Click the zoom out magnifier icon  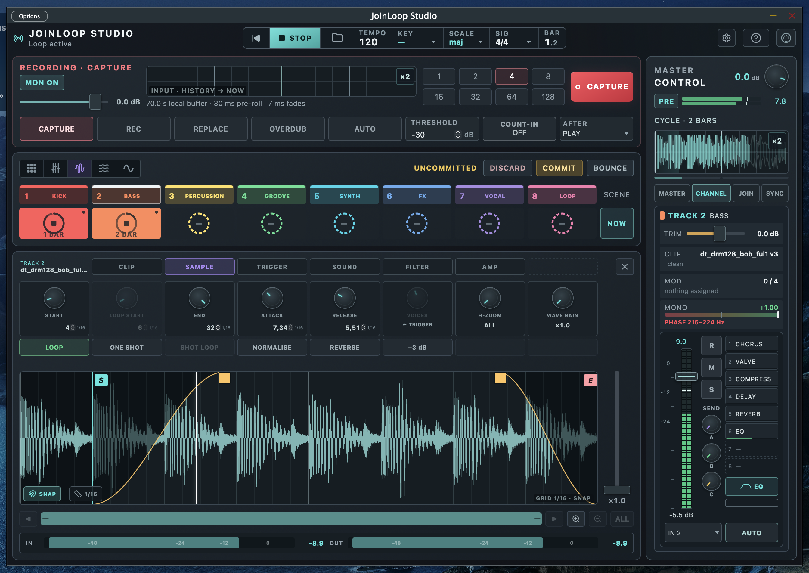pyautogui.click(x=598, y=519)
